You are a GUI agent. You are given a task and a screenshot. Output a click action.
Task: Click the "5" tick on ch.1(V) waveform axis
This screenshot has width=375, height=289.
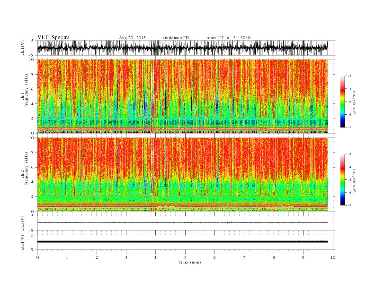32,41
